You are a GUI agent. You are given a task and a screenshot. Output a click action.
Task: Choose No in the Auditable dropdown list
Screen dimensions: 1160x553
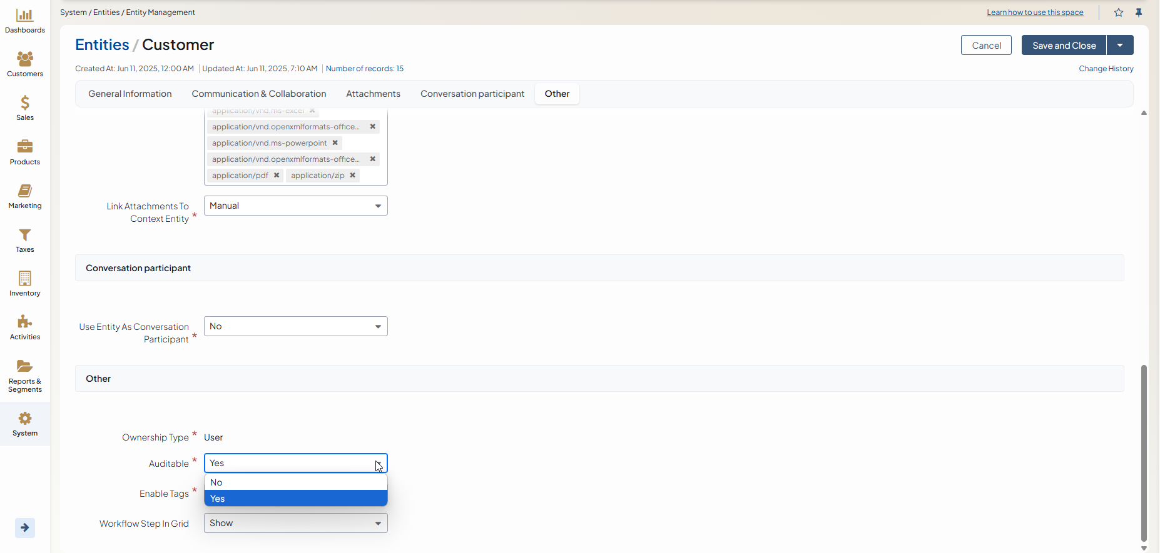click(x=295, y=482)
